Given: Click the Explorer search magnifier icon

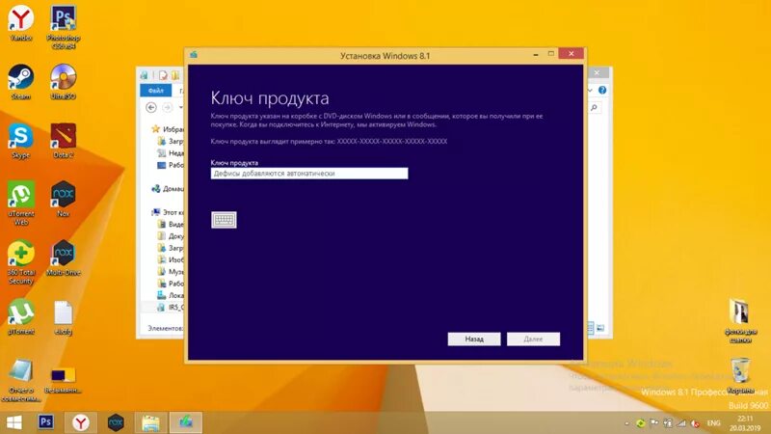Looking at the screenshot, I should (x=595, y=107).
